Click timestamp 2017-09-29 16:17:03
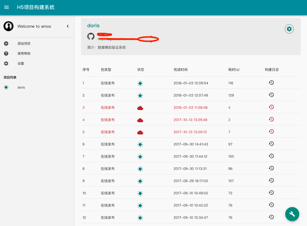The width and height of the screenshot is (307, 226). (x=191, y=181)
